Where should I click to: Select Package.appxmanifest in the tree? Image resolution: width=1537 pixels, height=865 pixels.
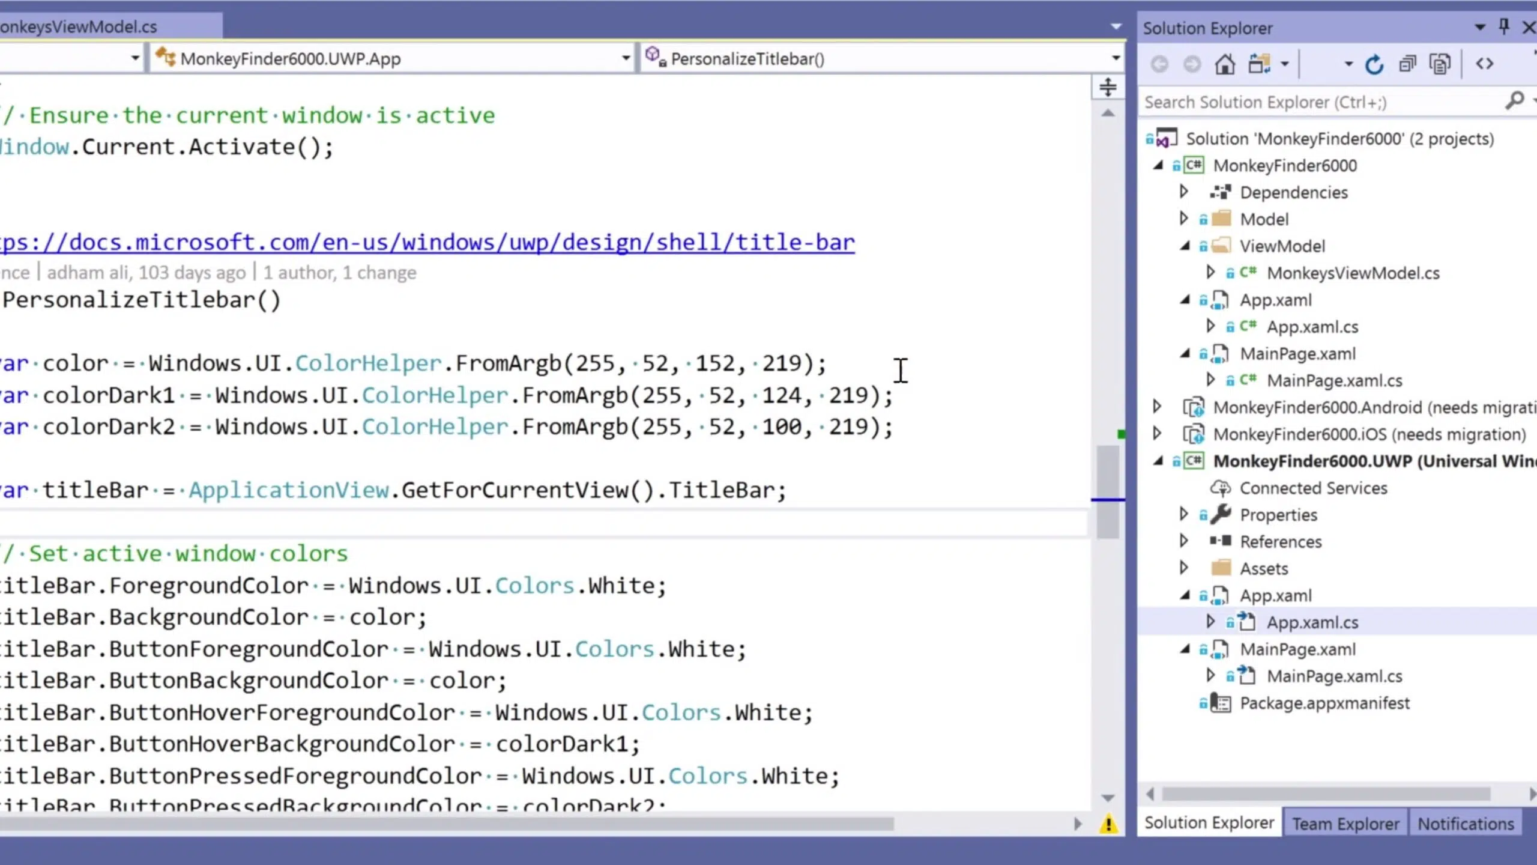pos(1324,703)
